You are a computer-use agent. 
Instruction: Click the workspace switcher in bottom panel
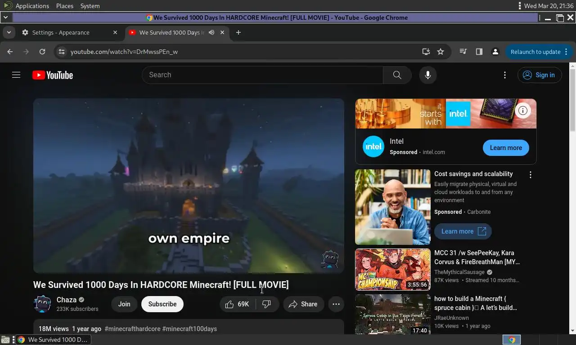pos(512,340)
